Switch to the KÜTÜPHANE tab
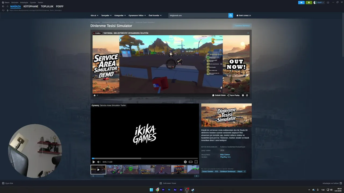The height and width of the screenshot is (193, 344). pos(31,6)
